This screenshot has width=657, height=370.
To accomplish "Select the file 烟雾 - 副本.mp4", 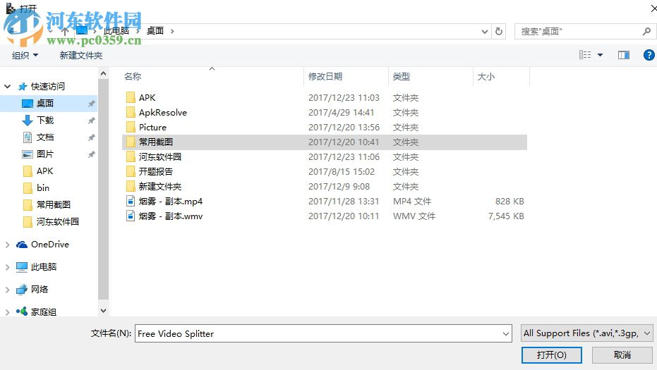I will 325,202.
